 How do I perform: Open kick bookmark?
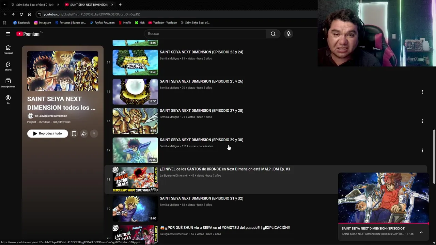[x=140, y=23]
